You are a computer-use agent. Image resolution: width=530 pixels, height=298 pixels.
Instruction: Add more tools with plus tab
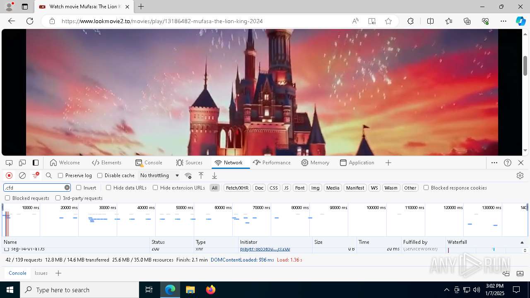pyautogui.click(x=388, y=163)
